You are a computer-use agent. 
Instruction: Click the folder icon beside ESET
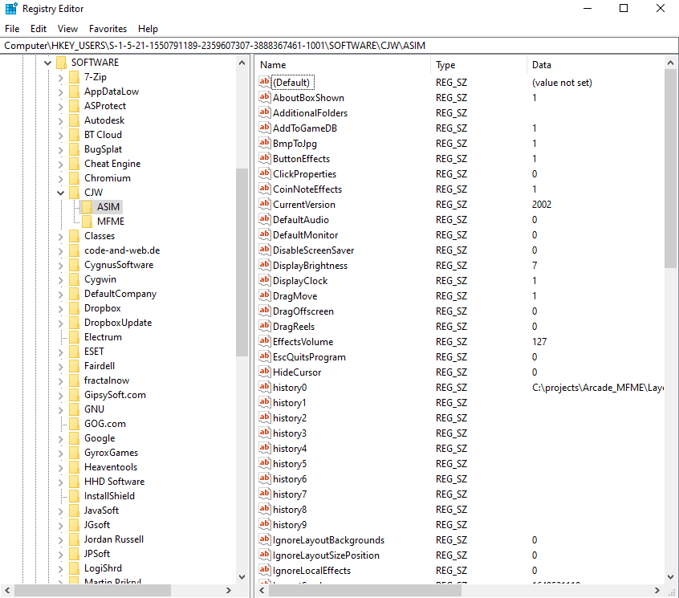tap(75, 352)
